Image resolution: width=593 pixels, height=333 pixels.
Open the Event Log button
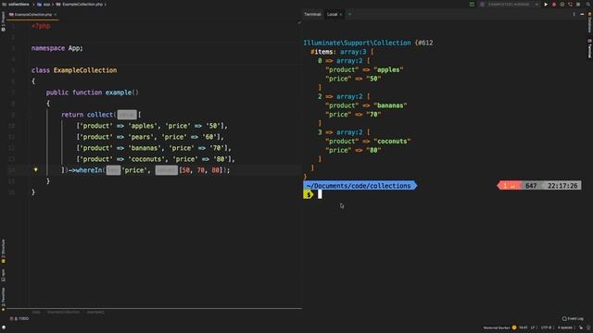pyautogui.click(x=573, y=318)
